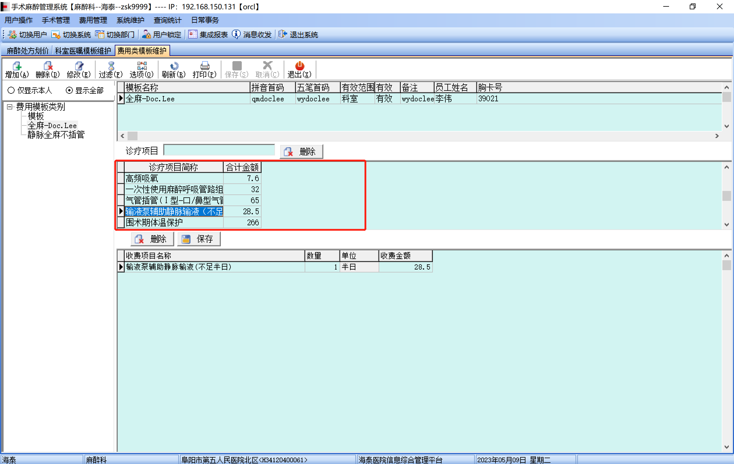Select the 仅显示本人 radio button
This screenshot has height=464, width=734.
click(11, 90)
